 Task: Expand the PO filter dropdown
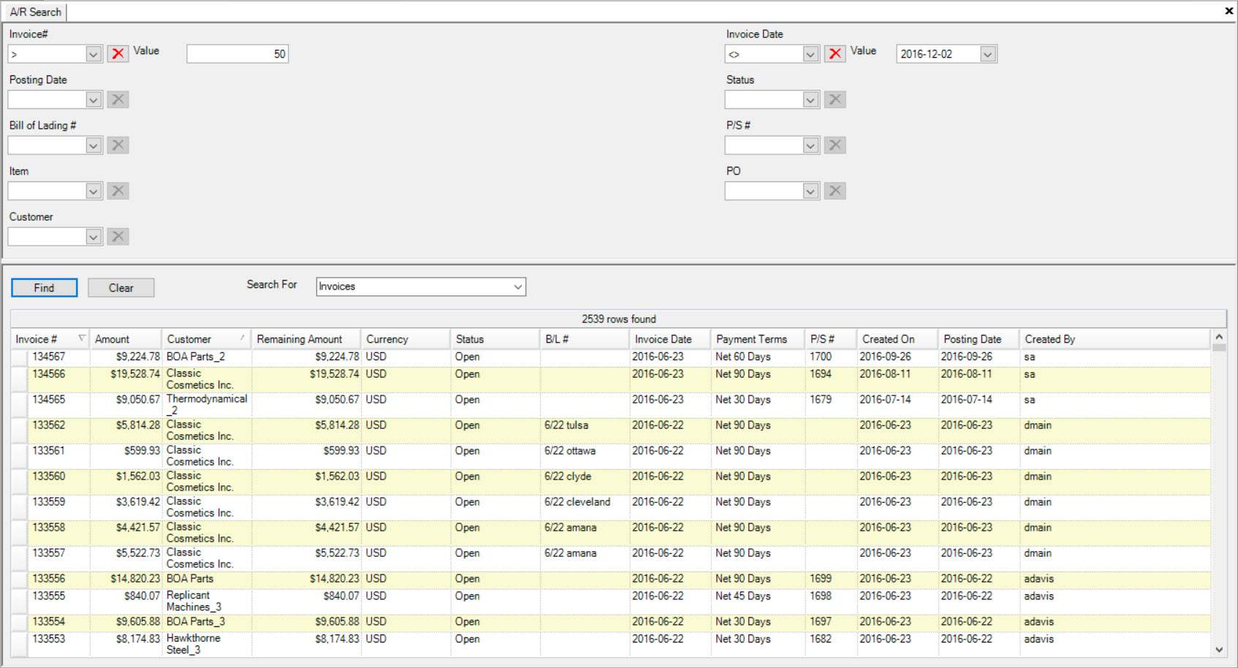tap(810, 191)
